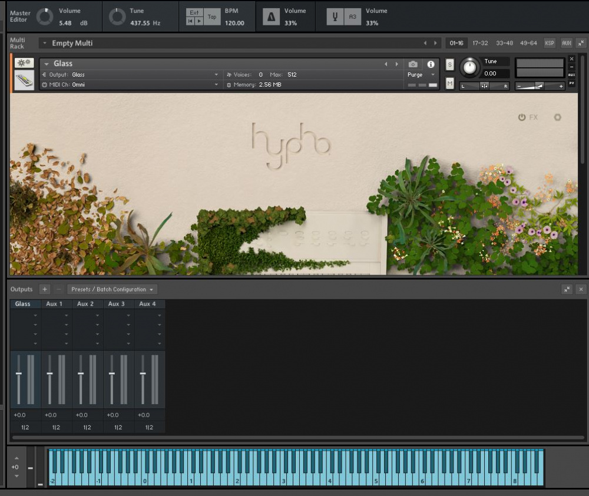Add a new output channel with plus

(45, 289)
